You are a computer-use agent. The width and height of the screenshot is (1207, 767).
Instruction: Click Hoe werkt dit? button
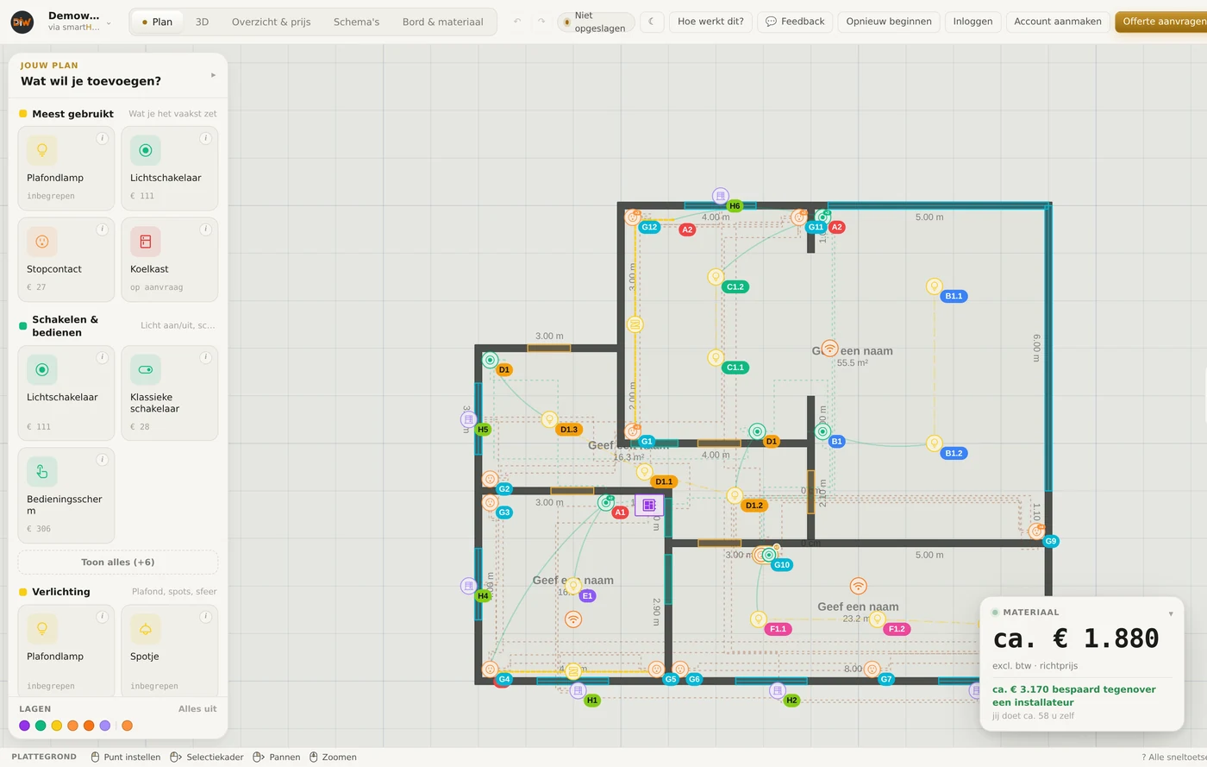click(710, 22)
